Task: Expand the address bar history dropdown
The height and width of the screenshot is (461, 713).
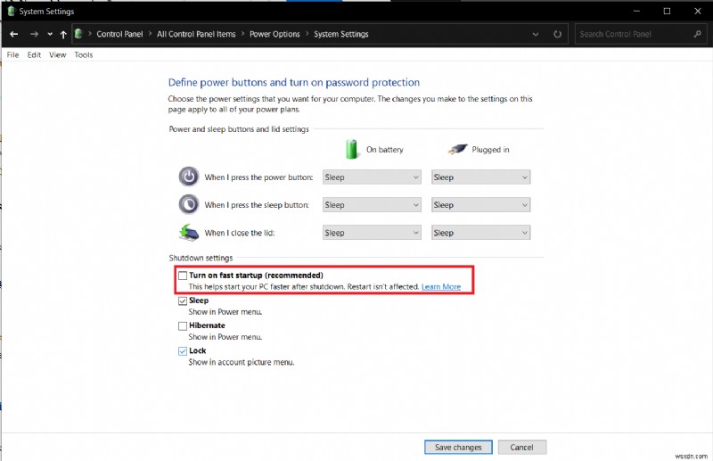Action: coord(536,34)
